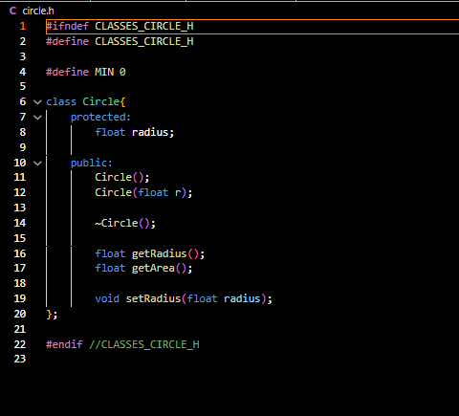Viewport: 459px width, 416px height.
Task: Click the setRadius method name
Action: pos(153,298)
